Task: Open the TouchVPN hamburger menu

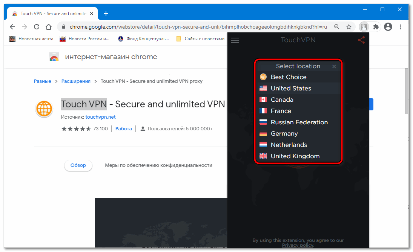Action: pyautogui.click(x=235, y=40)
